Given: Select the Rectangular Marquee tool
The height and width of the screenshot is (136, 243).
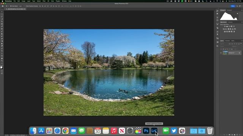Looking at the screenshot, I should (x=2, y=14).
